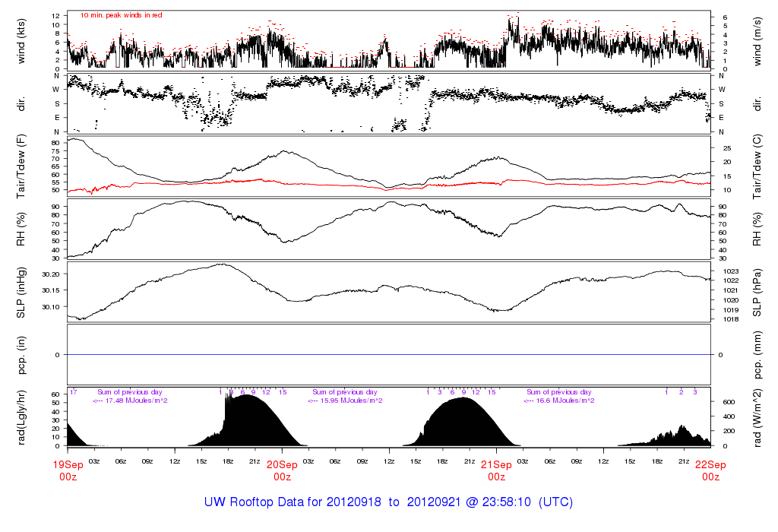Click the 15.95 MJoules/m^2 daily sum text
This screenshot has width=778, height=532.
(x=344, y=401)
